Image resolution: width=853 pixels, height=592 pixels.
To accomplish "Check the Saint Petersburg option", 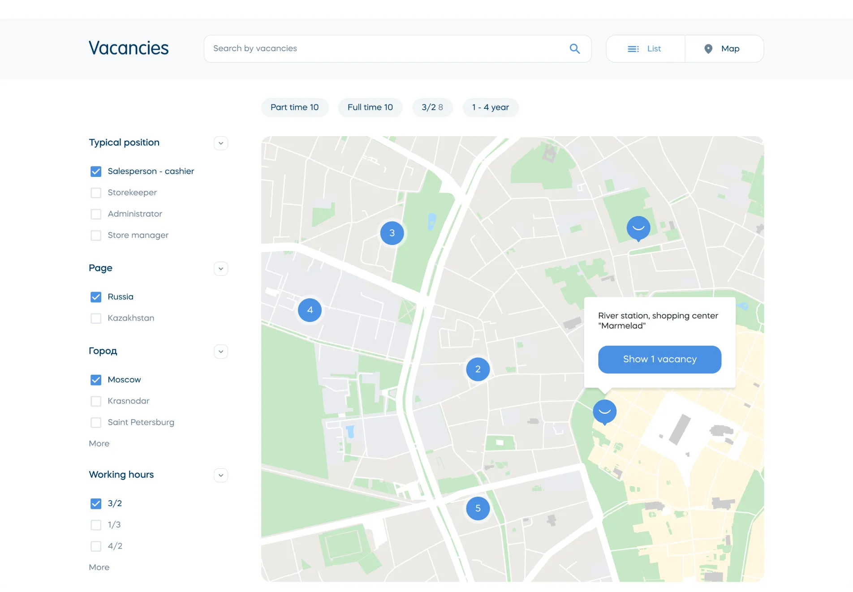I will 96,422.
